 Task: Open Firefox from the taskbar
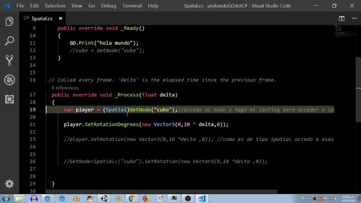[146, 198]
